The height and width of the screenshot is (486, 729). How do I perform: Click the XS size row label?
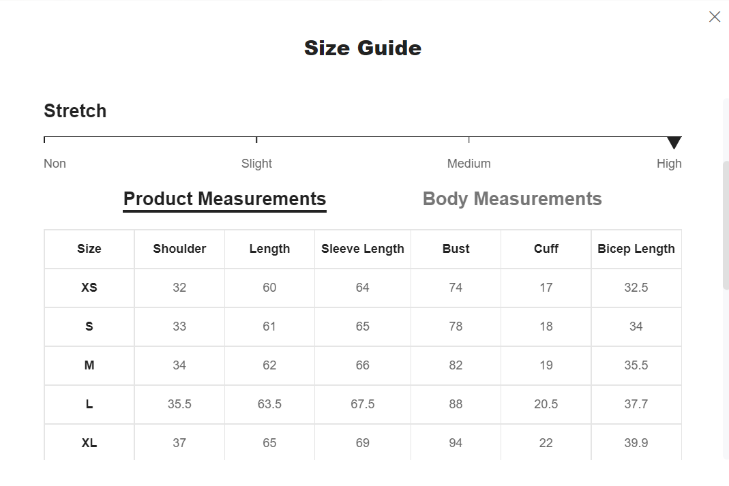point(89,288)
